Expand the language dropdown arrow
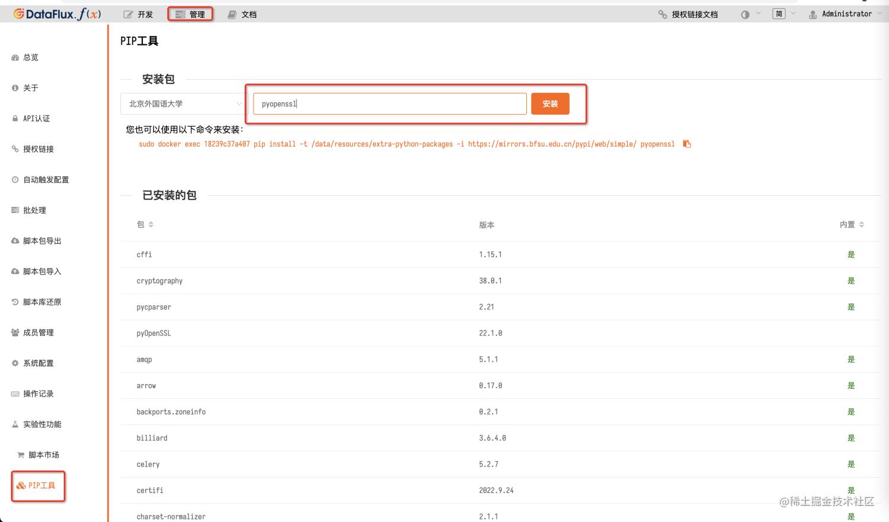The image size is (889, 522). [794, 14]
